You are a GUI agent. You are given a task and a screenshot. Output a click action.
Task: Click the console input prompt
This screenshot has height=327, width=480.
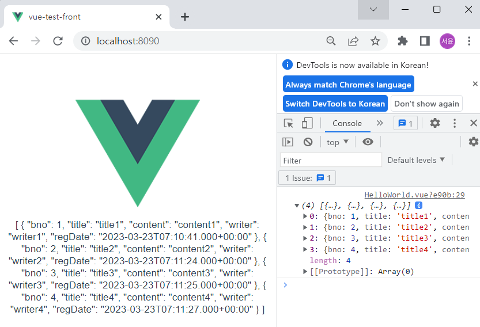[x=380, y=285]
